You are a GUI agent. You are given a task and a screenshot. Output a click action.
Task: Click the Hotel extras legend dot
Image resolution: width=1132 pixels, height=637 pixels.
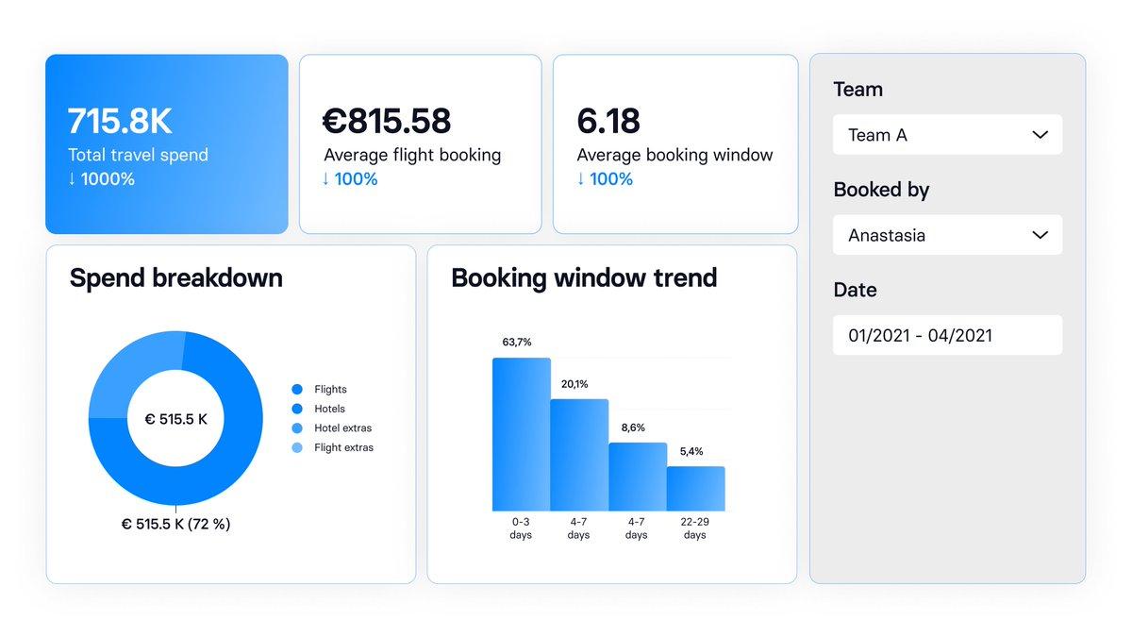click(x=297, y=428)
